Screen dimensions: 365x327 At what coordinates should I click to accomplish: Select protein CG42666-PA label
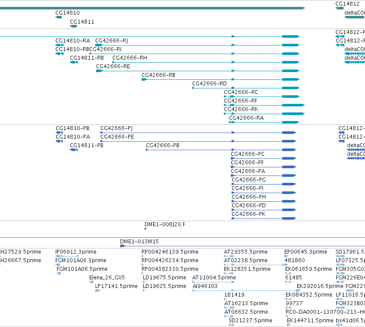(248, 171)
